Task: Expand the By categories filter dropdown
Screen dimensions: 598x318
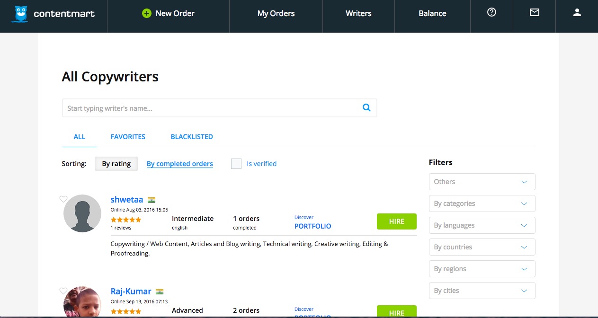Action: (x=482, y=203)
